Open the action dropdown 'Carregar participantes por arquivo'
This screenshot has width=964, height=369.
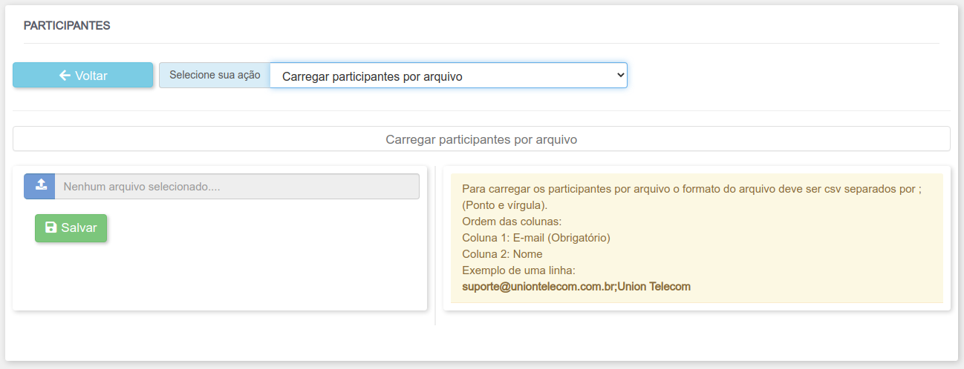point(449,76)
